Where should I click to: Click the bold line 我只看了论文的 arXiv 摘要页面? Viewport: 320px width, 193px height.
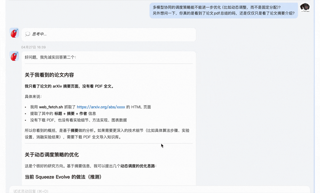tap(69, 86)
